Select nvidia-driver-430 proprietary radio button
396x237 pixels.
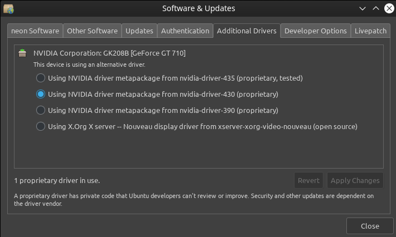(x=40, y=94)
